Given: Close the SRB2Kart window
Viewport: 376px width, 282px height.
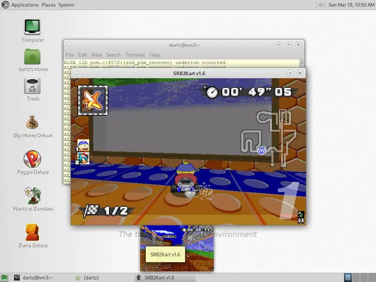Looking at the screenshot, I should [300, 73].
